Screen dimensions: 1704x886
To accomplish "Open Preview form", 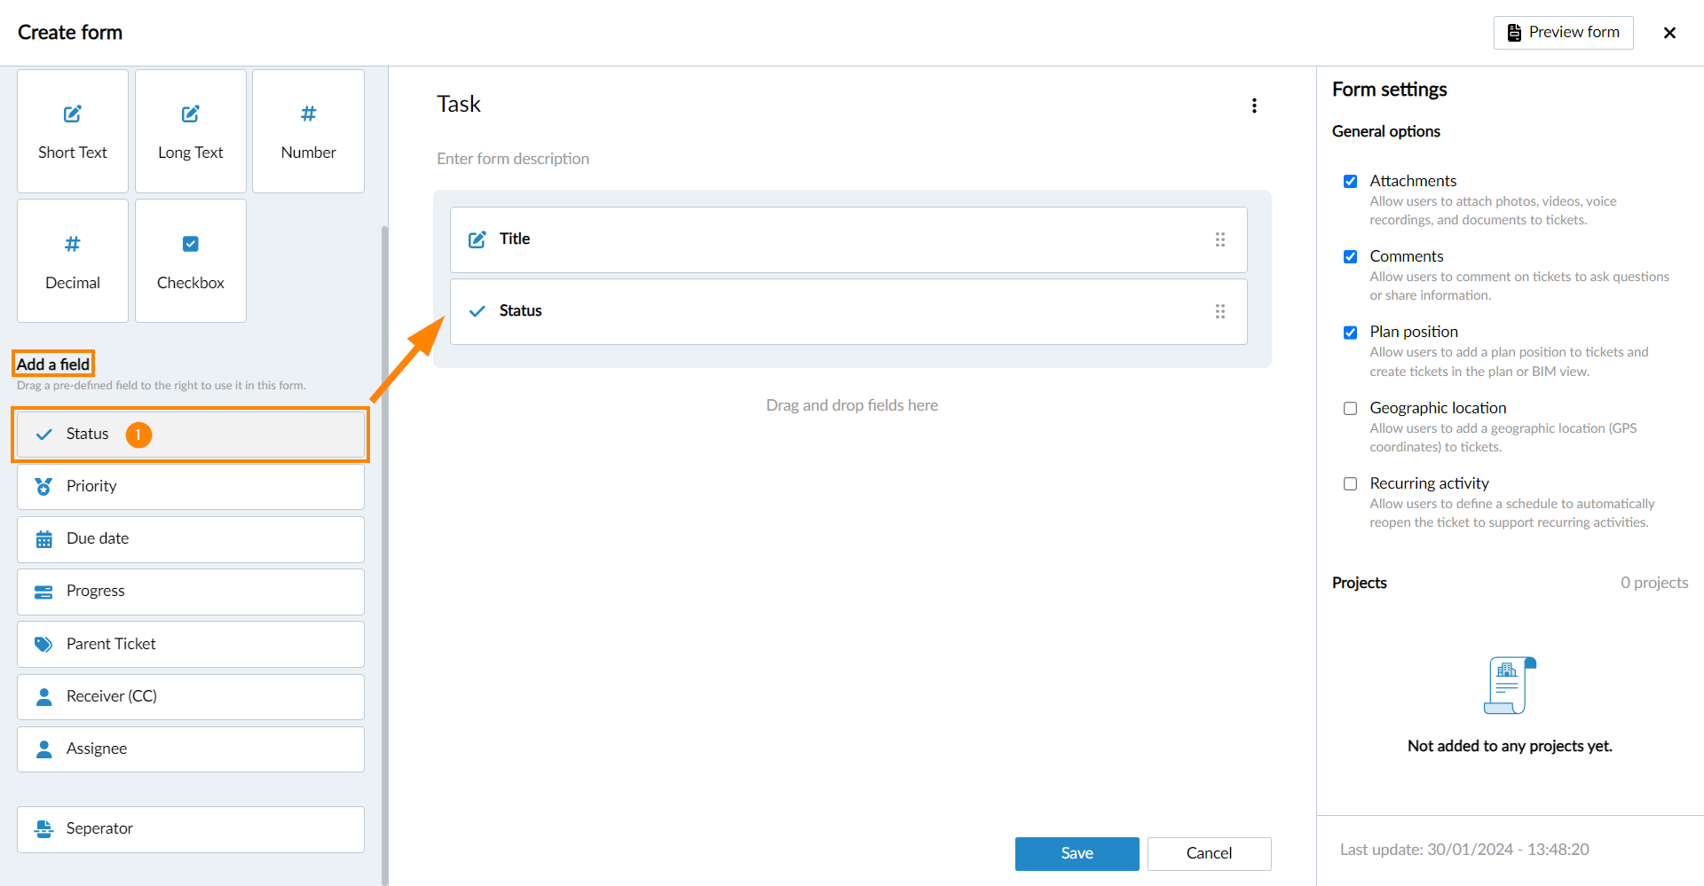I will 1563,33.
